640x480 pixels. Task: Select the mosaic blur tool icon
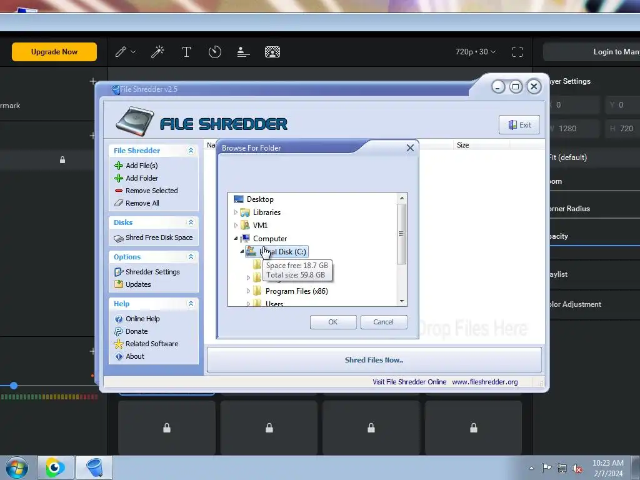tap(272, 52)
